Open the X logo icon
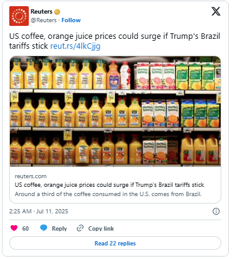 click(x=216, y=11)
